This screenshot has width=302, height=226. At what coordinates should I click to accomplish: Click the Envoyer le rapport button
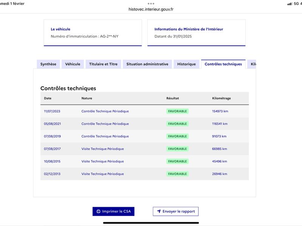click(x=176, y=211)
